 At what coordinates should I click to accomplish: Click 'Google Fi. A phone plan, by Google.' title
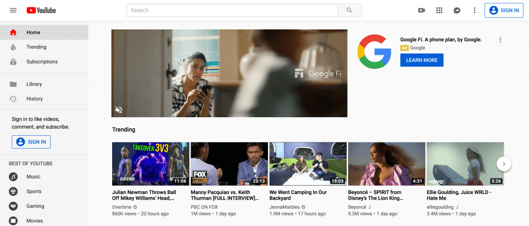pos(441,39)
